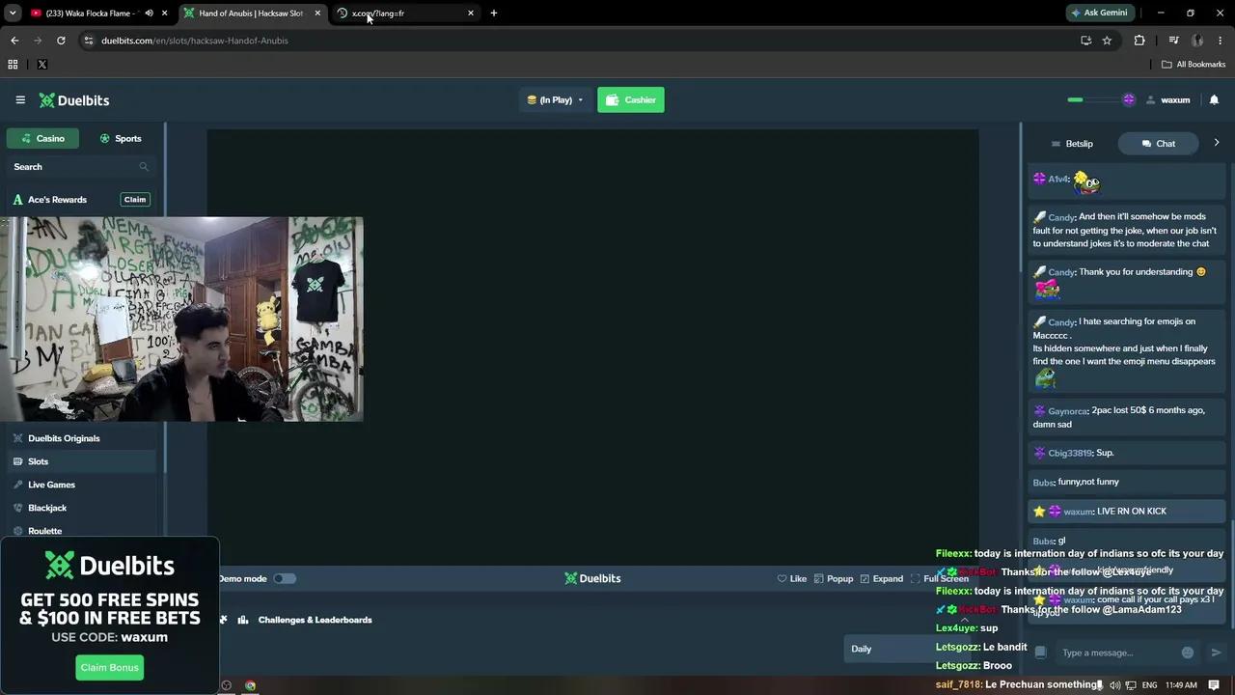Screen dimensions: 1235x695
Task: Switch to the Sports tab
Action: [121, 139]
